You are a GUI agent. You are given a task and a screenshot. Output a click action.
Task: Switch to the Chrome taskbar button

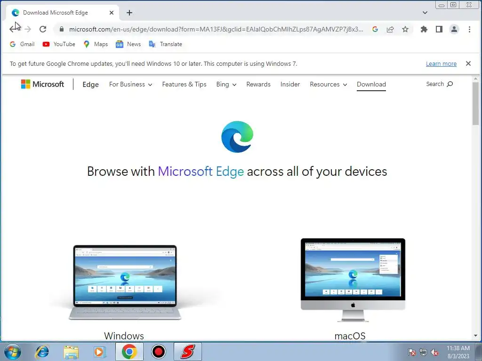(x=129, y=352)
